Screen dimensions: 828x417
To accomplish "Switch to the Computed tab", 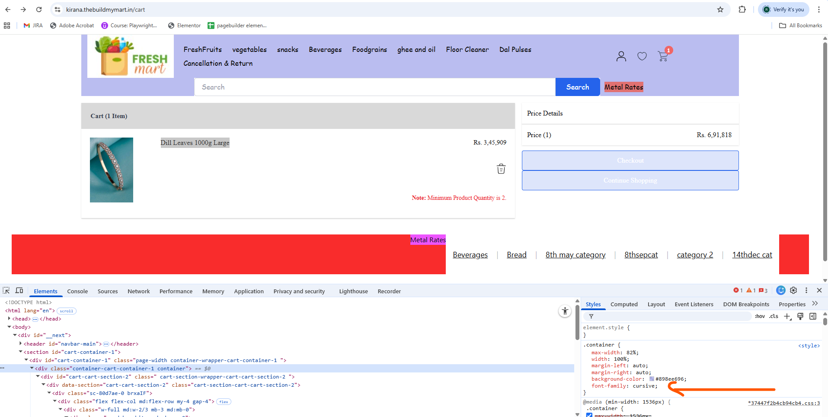I will click(624, 304).
